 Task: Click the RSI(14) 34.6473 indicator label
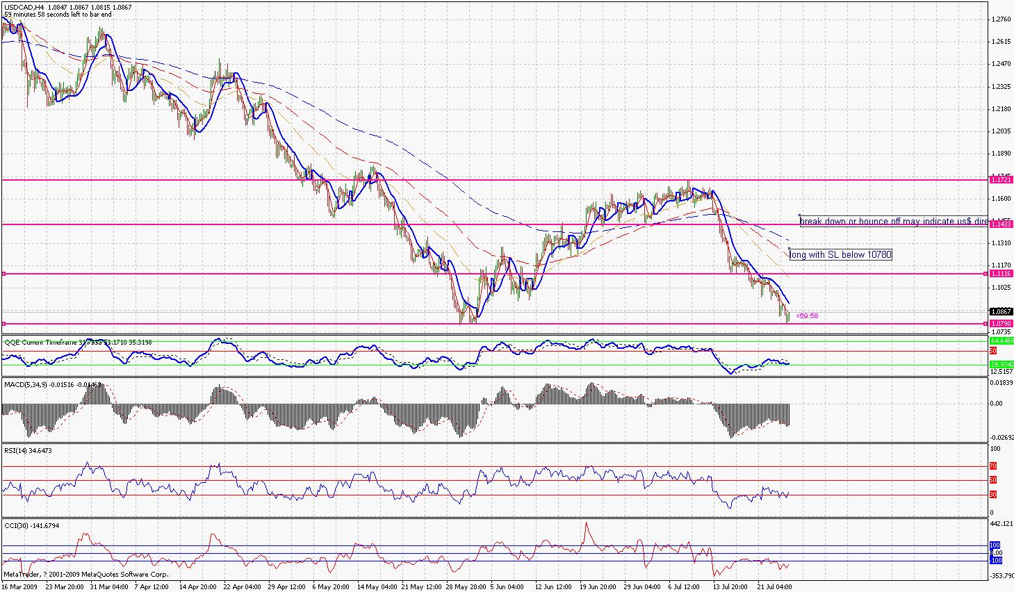coord(28,451)
